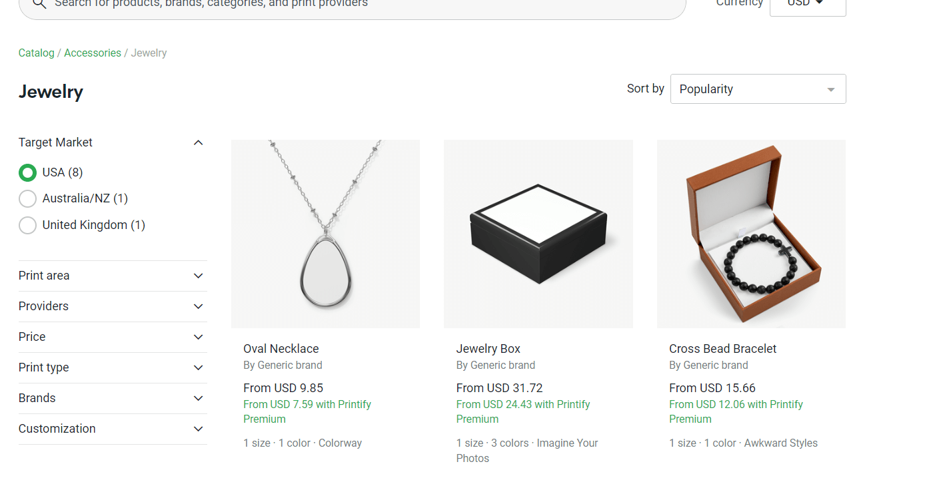Select the USA target market radio button

[x=27, y=172]
